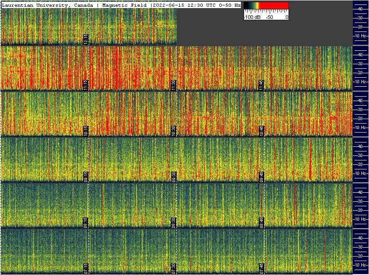Click the 11:30 time marker
Viewport: 369px width, 275px height.
click(x=173, y=85)
